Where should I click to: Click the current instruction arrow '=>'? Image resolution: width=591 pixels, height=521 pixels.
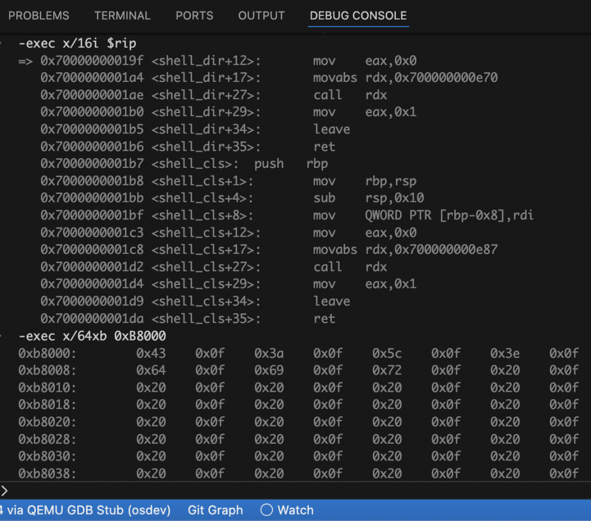25,61
